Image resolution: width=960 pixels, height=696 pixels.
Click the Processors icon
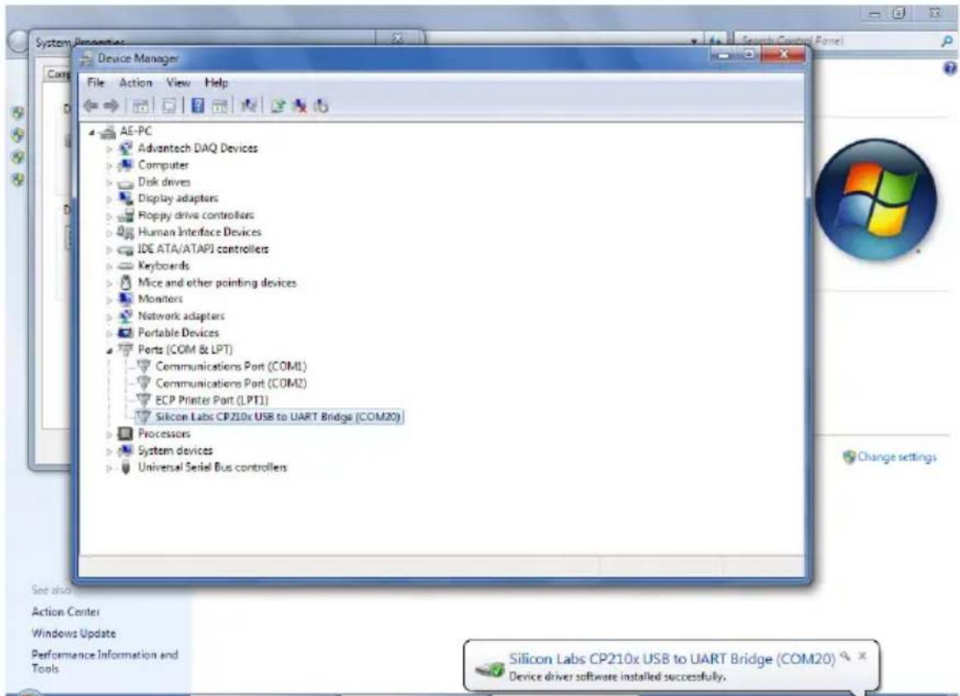[x=125, y=433]
